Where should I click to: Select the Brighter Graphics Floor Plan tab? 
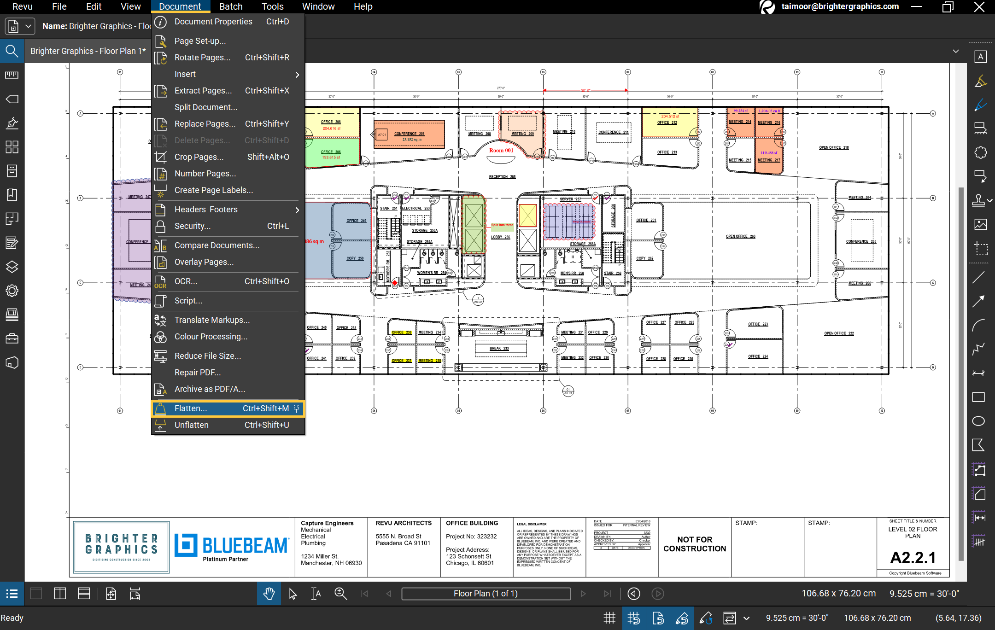pyautogui.click(x=88, y=51)
